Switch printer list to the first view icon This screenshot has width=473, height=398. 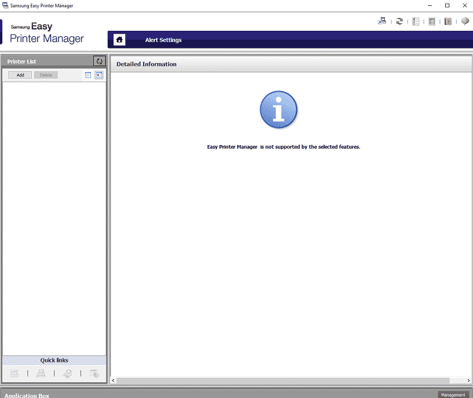click(88, 75)
